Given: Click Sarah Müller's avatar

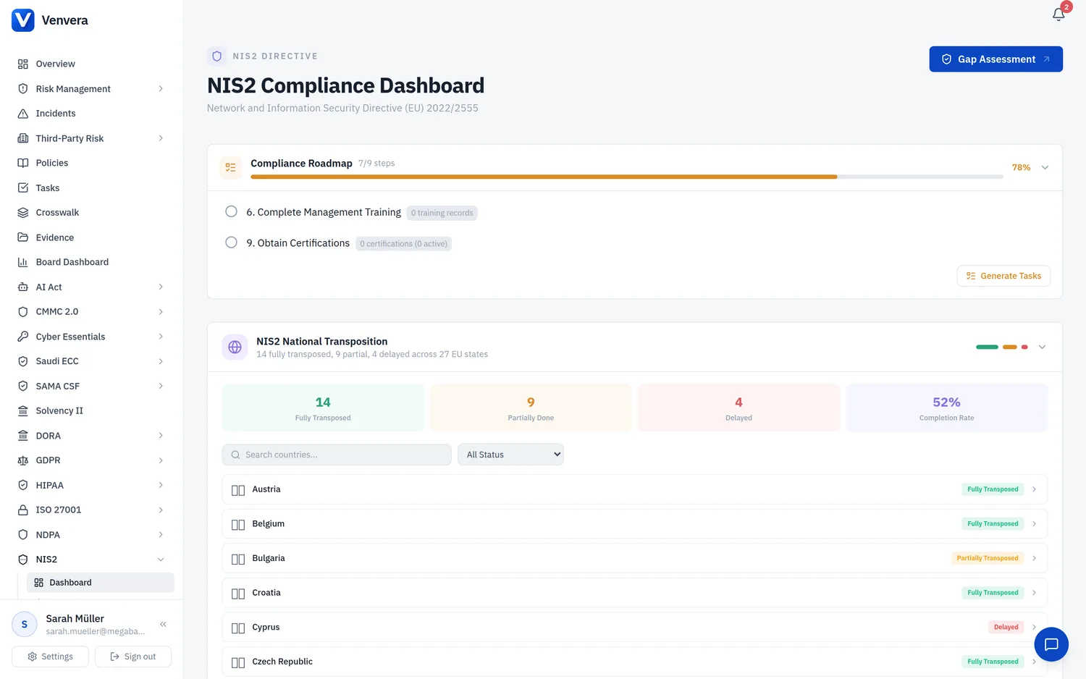Looking at the screenshot, I should [x=25, y=624].
